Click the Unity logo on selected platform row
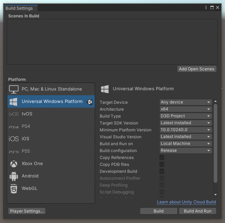Screen dimensions: 225x223 coord(90,102)
